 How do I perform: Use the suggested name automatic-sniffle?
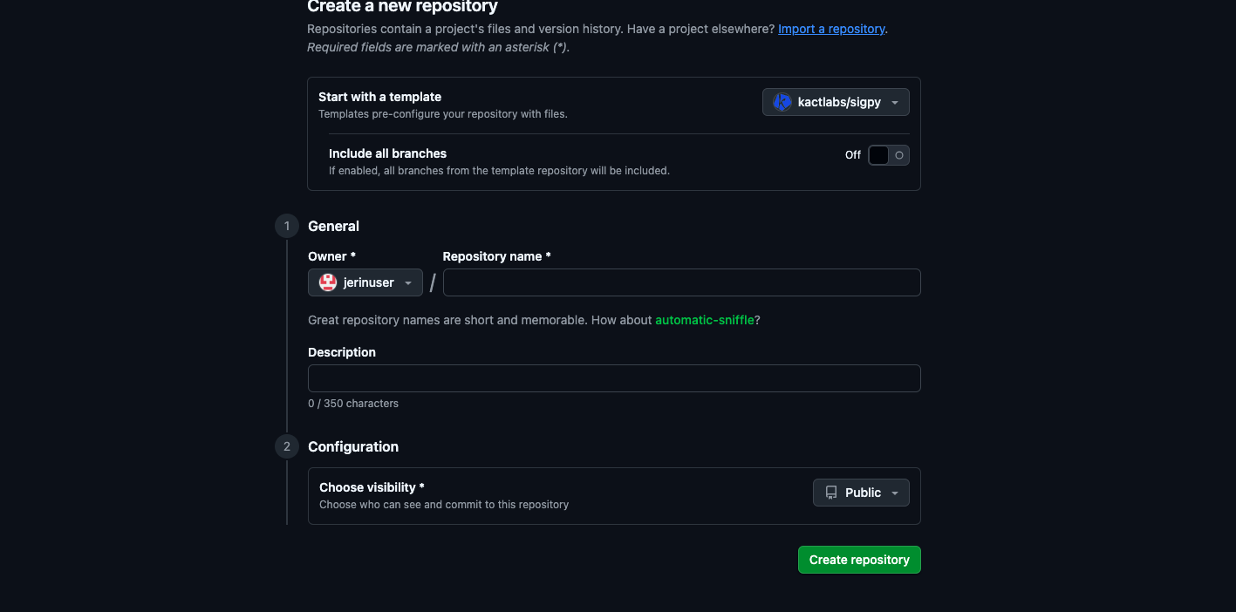pos(704,320)
